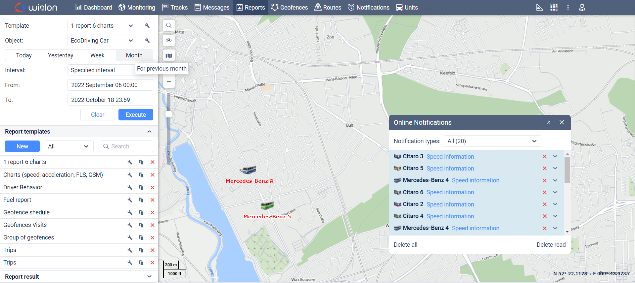This screenshot has width=635, height=283.
Task: Open the Notification types dropdown
Action: [x=492, y=141]
